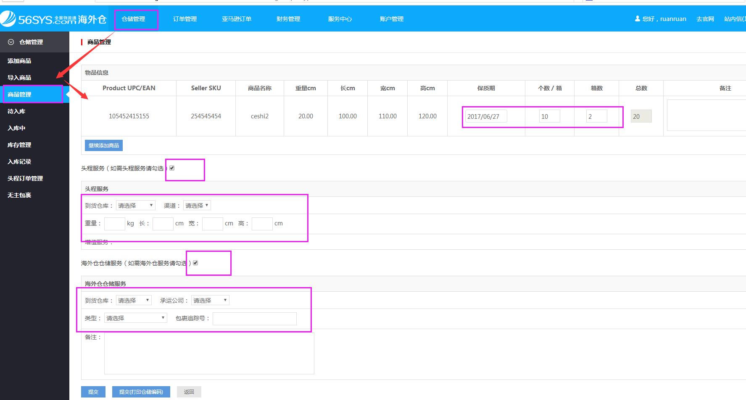Click the 返回 button
This screenshot has width=746, height=400.
[189, 392]
